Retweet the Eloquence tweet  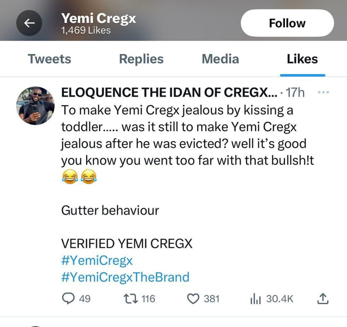[x=130, y=299]
